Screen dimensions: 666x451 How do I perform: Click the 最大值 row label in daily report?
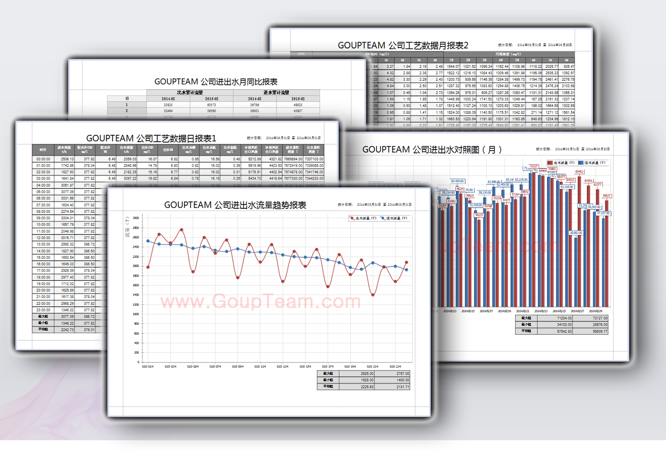(43, 316)
